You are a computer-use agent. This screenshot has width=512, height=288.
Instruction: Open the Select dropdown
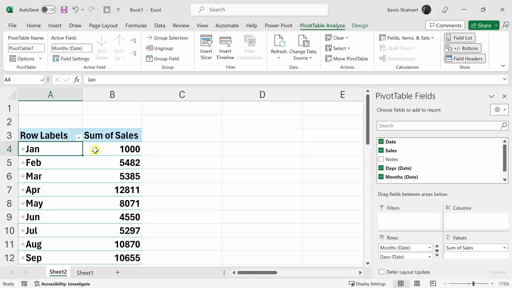(x=338, y=48)
